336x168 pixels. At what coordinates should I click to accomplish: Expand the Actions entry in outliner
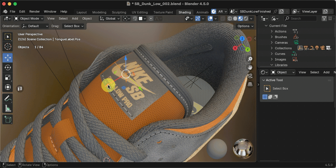pyautogui.click(x=272, y=31)
